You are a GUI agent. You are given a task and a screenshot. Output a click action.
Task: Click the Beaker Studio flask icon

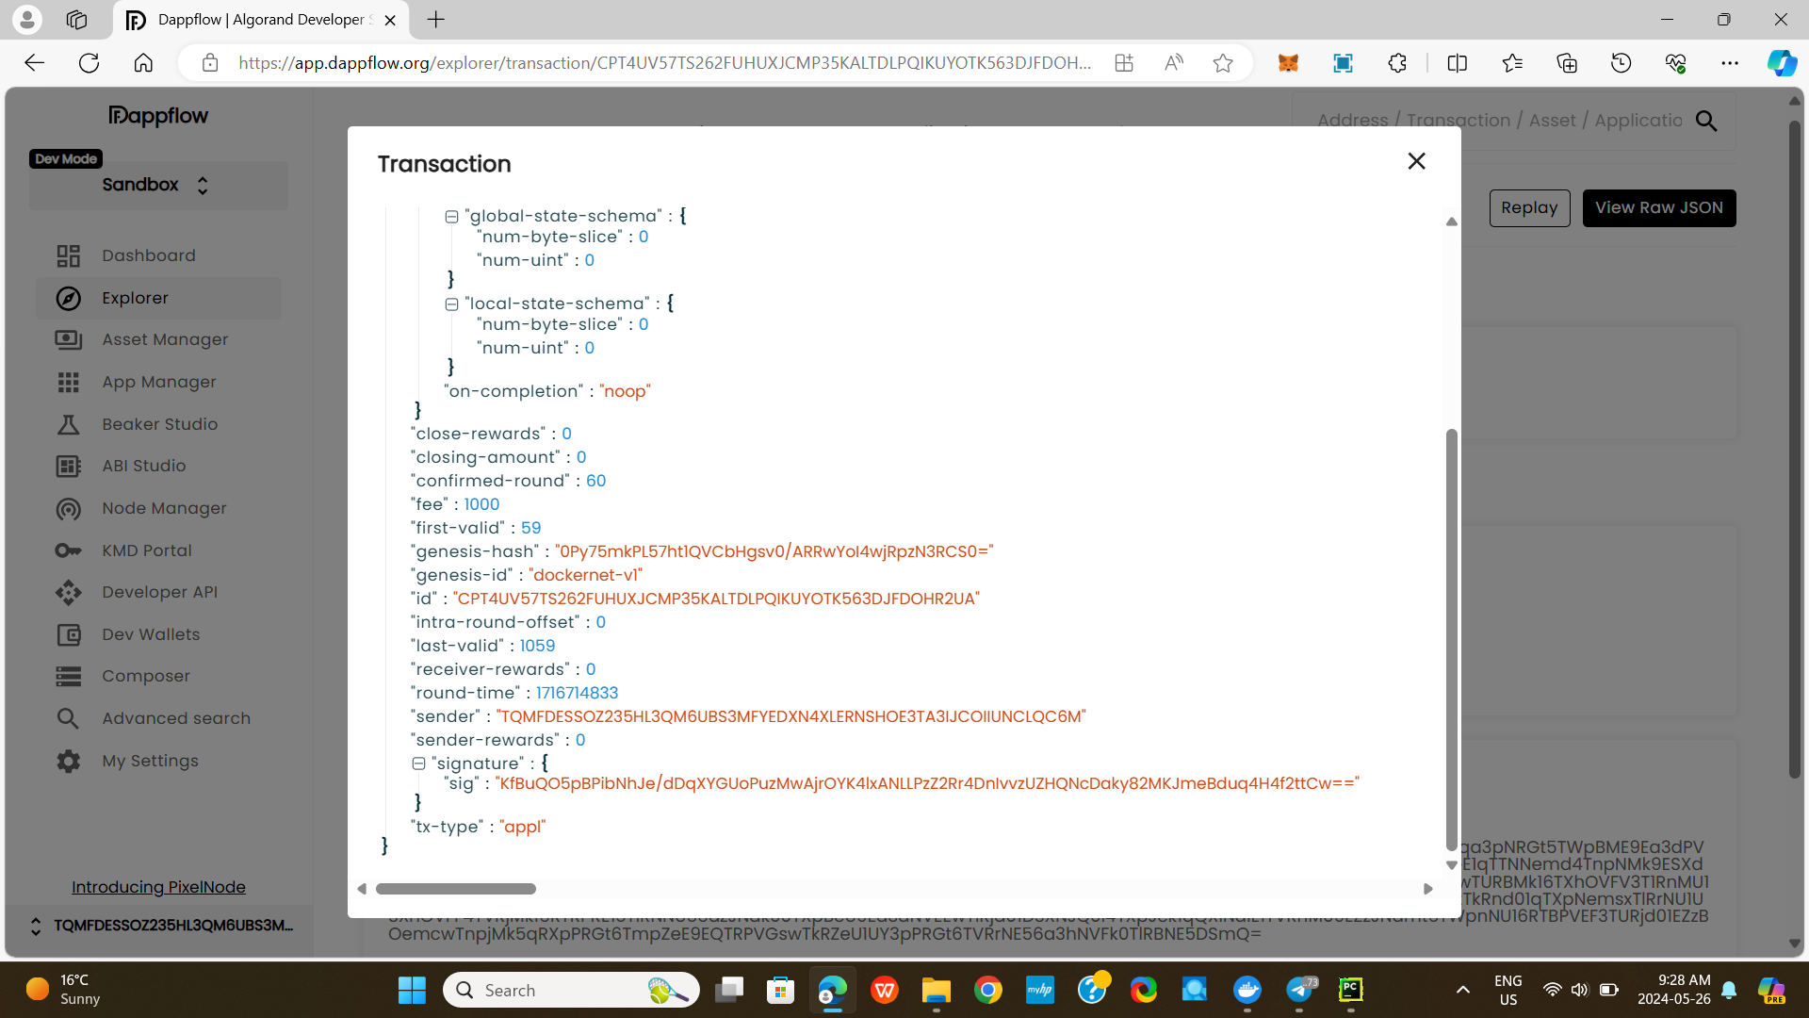[68, 425]
